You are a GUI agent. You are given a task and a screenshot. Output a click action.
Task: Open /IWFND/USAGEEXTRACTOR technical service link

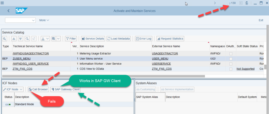tap(31, 54)
